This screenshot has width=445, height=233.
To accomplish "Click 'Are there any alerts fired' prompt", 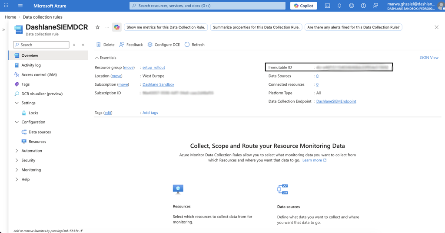I will (353, 27).
